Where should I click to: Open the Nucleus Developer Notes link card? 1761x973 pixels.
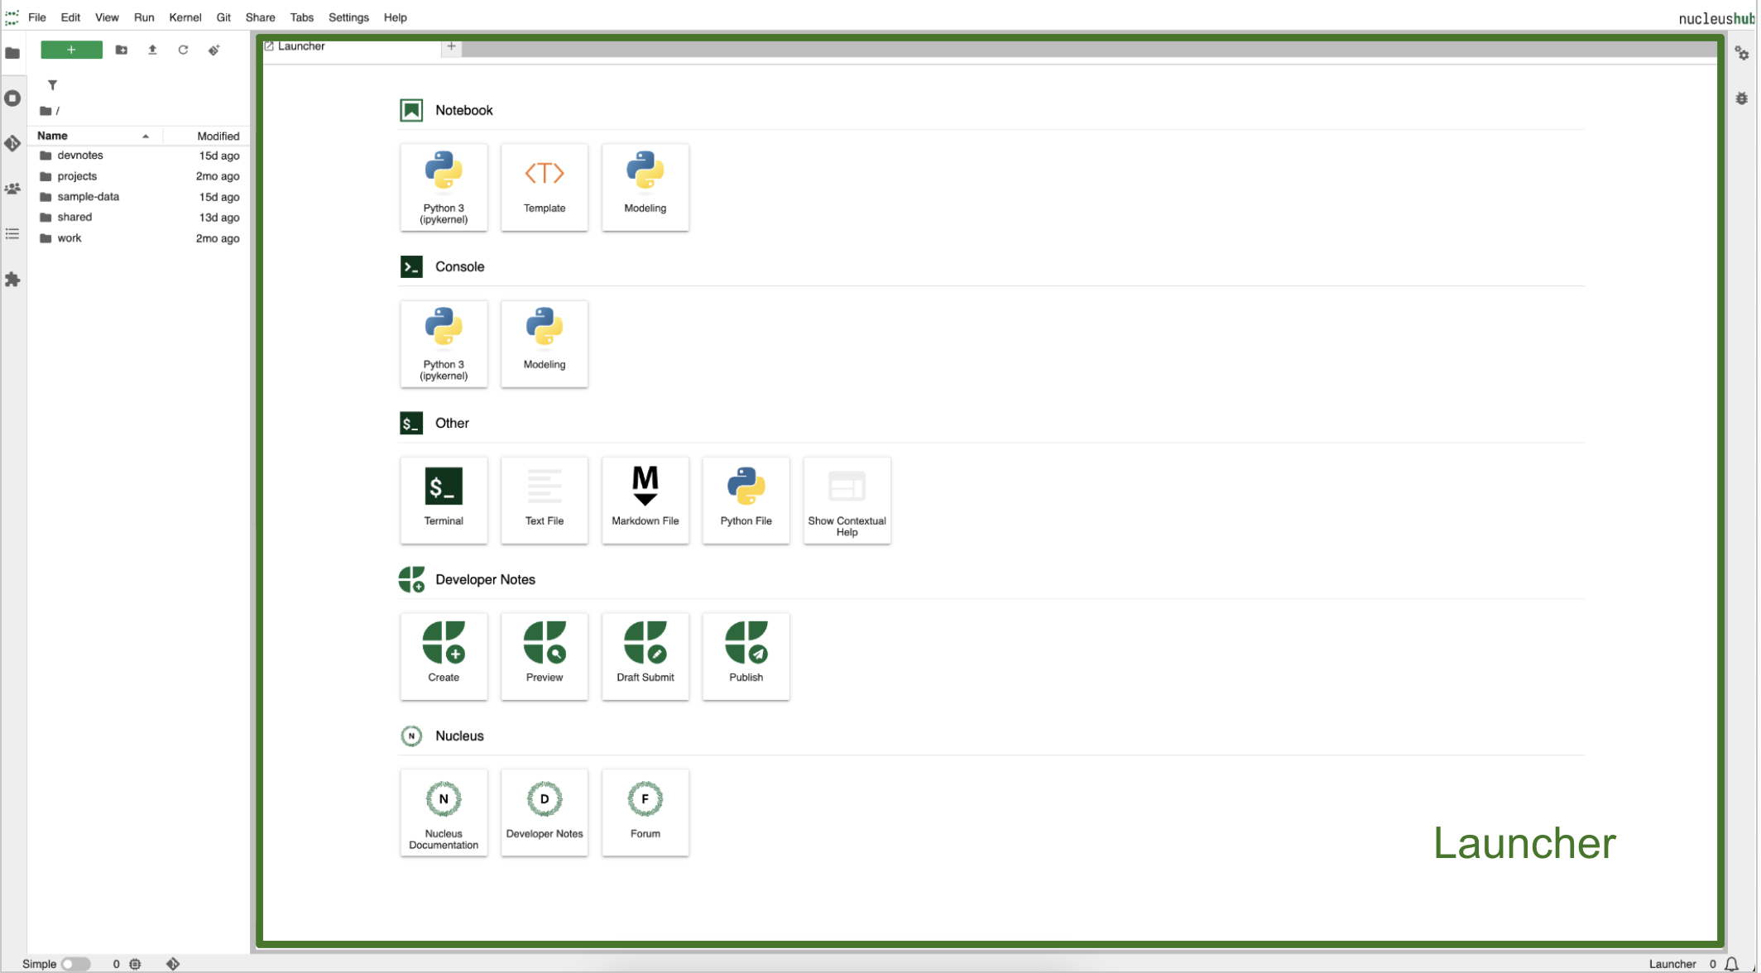545,812
